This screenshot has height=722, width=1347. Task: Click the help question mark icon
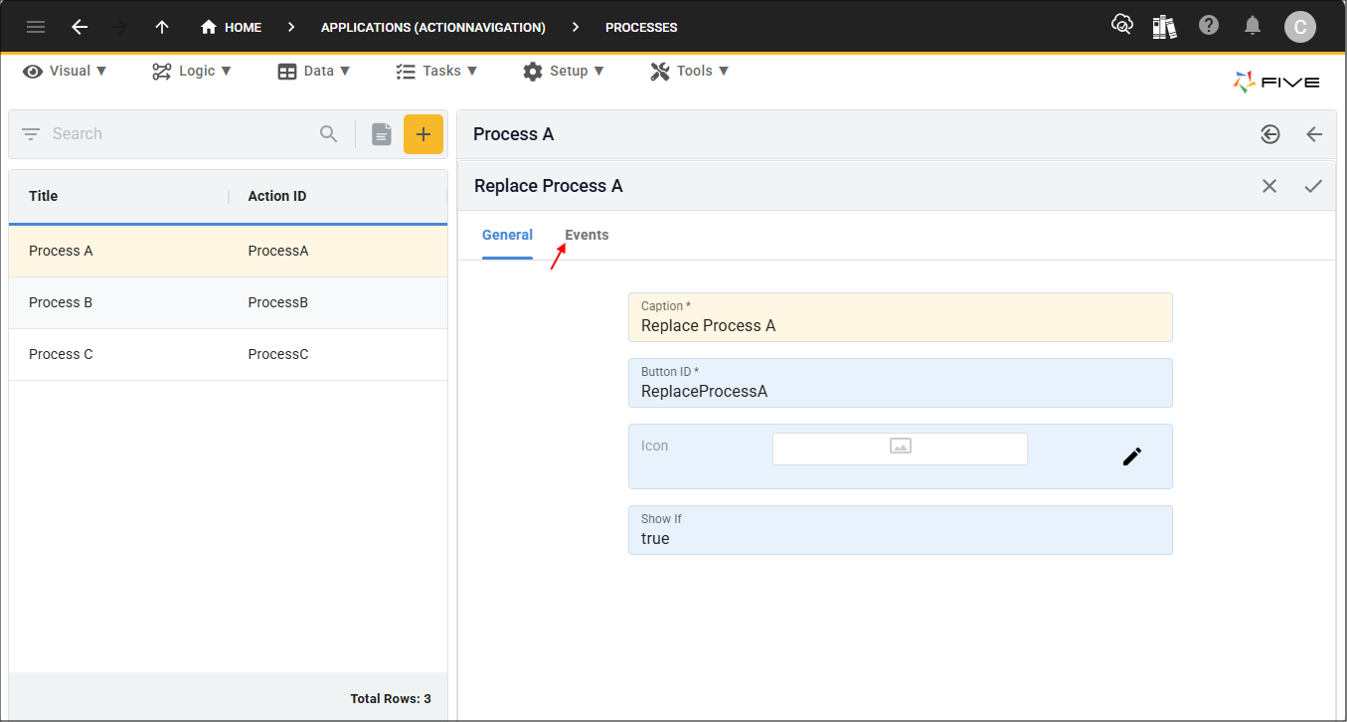tap(1209, 26)
